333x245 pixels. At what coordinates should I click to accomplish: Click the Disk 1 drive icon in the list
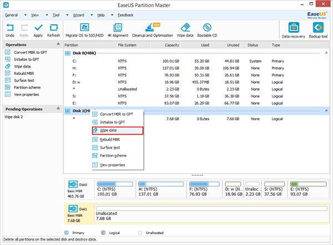pyautogui.click(x=68, y=111)
